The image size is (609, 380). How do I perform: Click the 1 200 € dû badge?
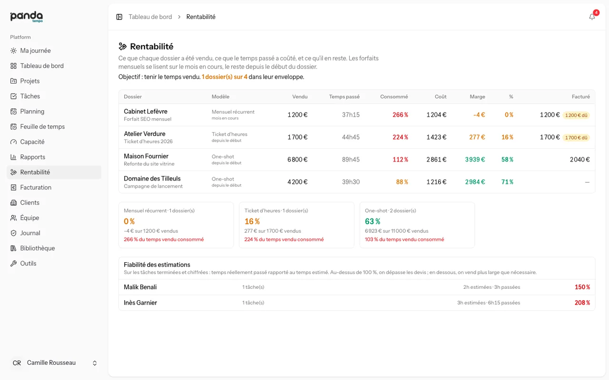tap(576, 115)
